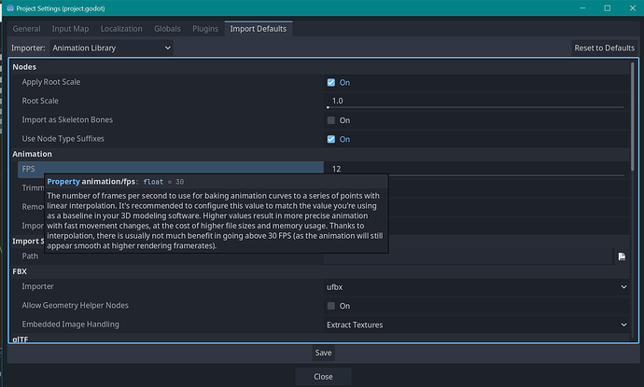Viewport: 644px width, 387px height.
Task: Enable Import as Skeleton Bones
Action: point(331,120)
